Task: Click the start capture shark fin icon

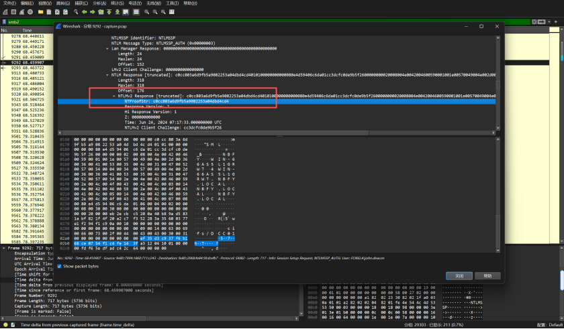Action: click(x=4, y=11)
